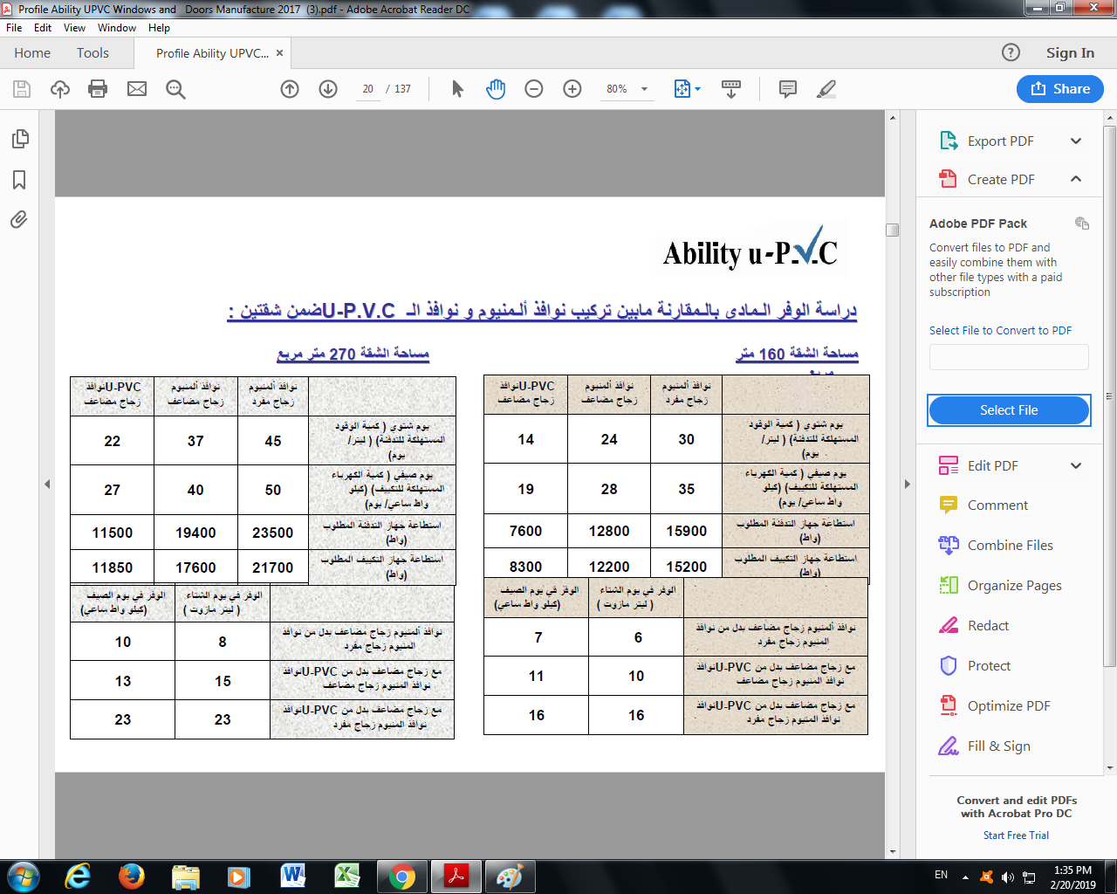Image resolution: width=1117 pixels, height=894 pixels.
Task: Zoom out with minus icon
Action: tap(534, 89)
